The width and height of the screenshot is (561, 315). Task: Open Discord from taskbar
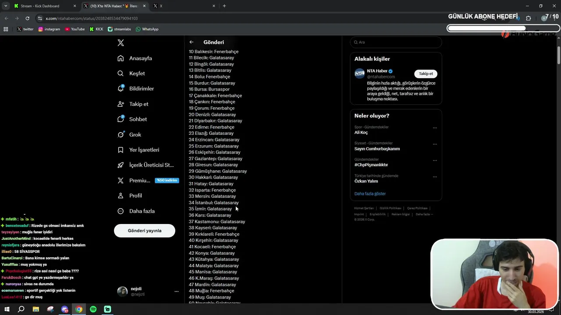pyautogui.click(x=65, y=309)
